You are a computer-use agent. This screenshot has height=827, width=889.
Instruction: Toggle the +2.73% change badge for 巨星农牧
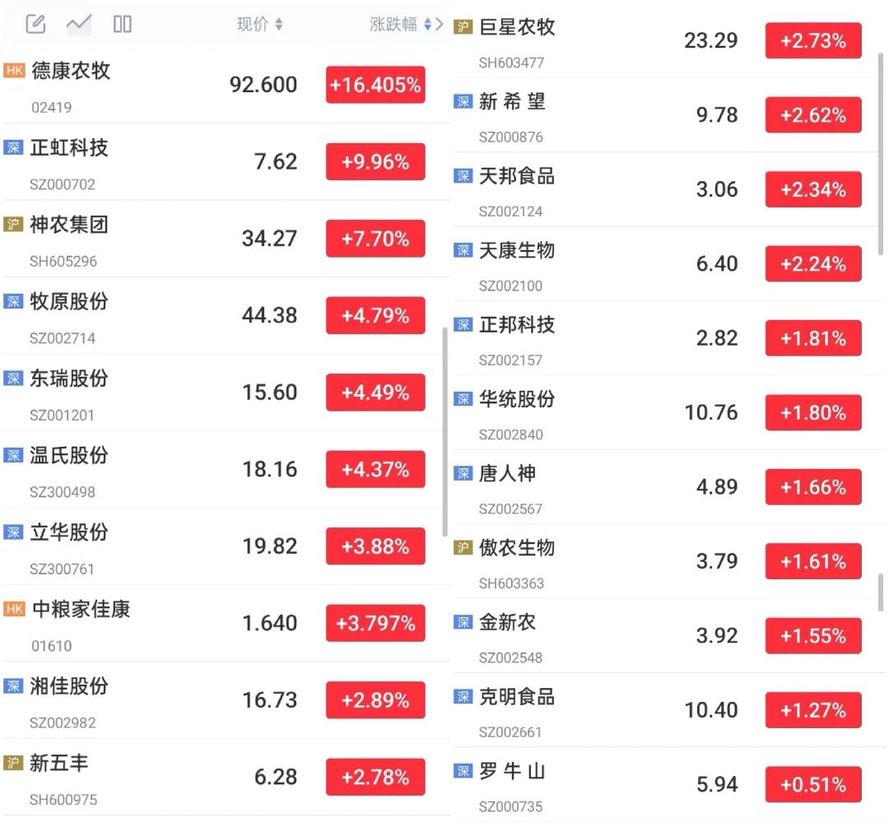(x=813, y=41)
